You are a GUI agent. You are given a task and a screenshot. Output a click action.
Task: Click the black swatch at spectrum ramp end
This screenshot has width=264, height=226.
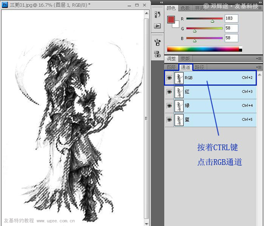click(240, 50)
